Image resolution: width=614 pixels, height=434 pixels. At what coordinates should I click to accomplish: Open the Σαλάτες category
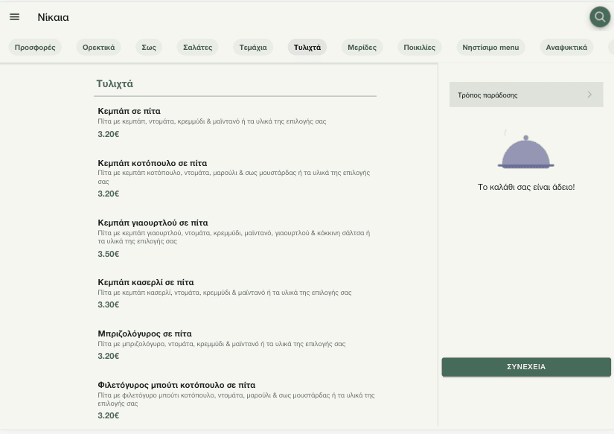[198, 48]
